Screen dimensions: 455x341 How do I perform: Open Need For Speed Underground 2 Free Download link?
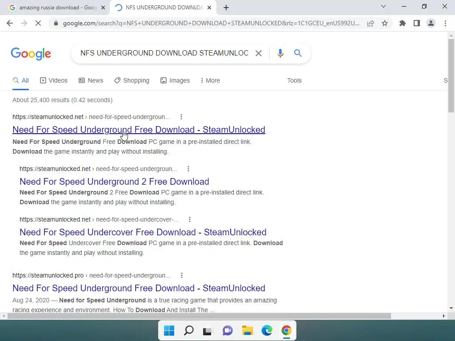pos(114,182)
